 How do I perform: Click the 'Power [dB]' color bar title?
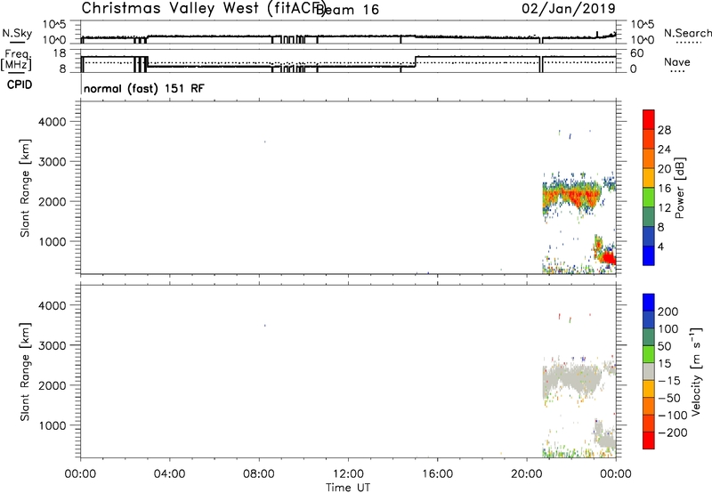pyautogui.click(x=679, y=188)
